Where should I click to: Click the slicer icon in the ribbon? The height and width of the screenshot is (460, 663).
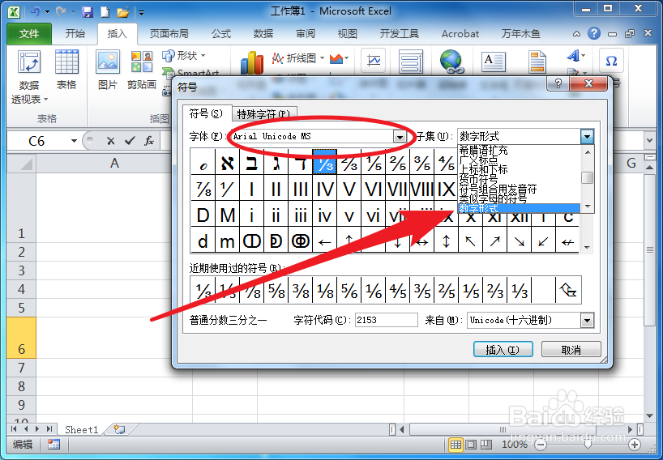click(411, 62)
